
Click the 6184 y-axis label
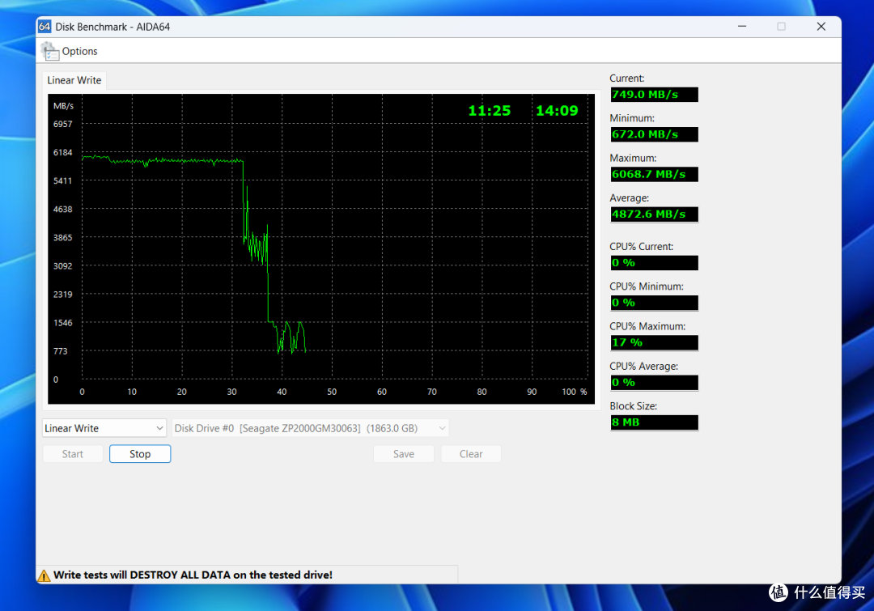pos(62,152)
